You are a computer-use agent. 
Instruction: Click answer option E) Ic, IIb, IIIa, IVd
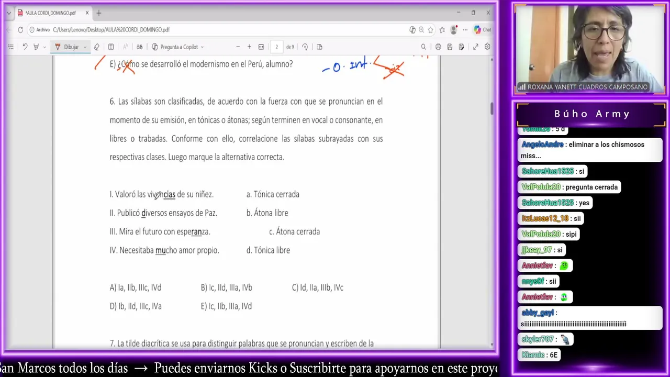point(226,306)
